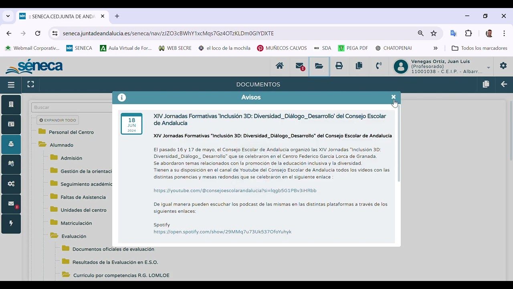The height and width of the screenshot is (289, 513).
Task: Click the printer icon in the toolbar
Action: pos(339,66)
